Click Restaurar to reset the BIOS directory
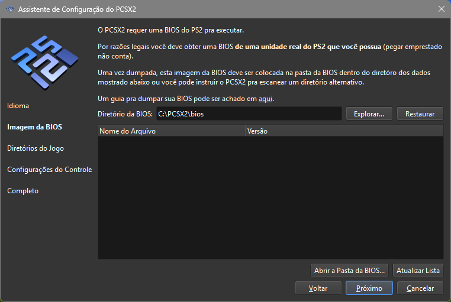This screenshot has width=451, height=302. 420,113
